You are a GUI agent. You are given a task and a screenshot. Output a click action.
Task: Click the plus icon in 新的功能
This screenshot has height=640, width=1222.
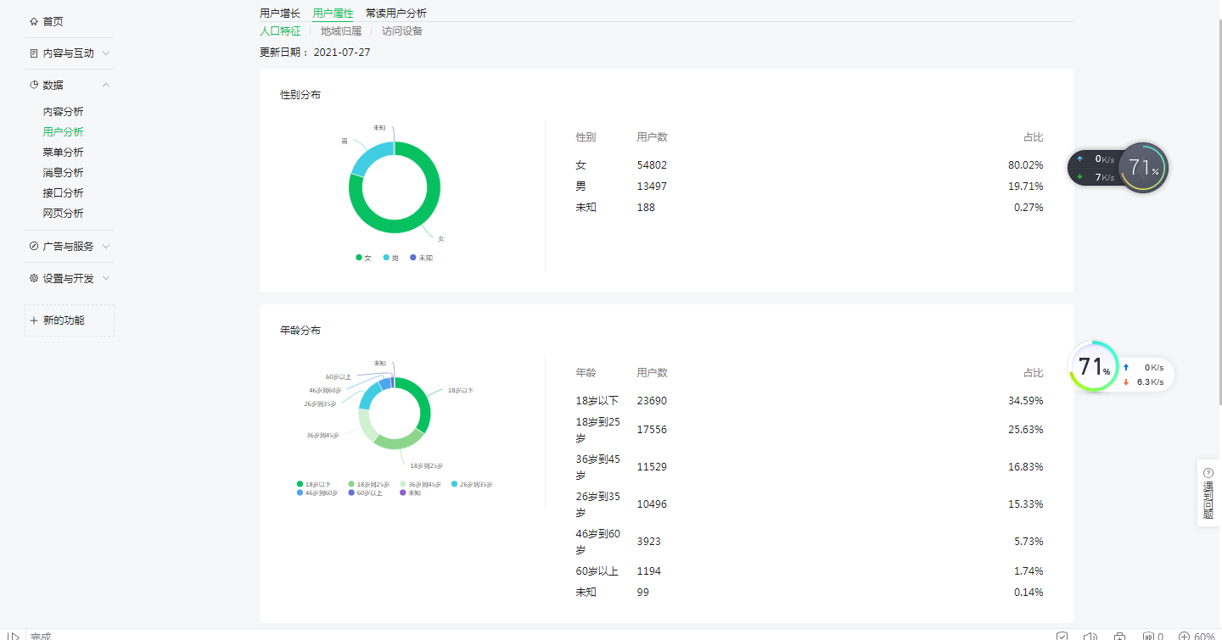(34, 320)
